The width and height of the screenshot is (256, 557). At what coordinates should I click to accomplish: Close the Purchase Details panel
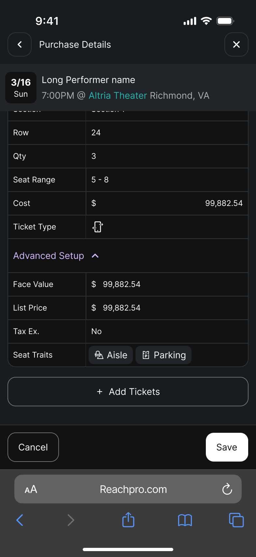pos(236,44)
